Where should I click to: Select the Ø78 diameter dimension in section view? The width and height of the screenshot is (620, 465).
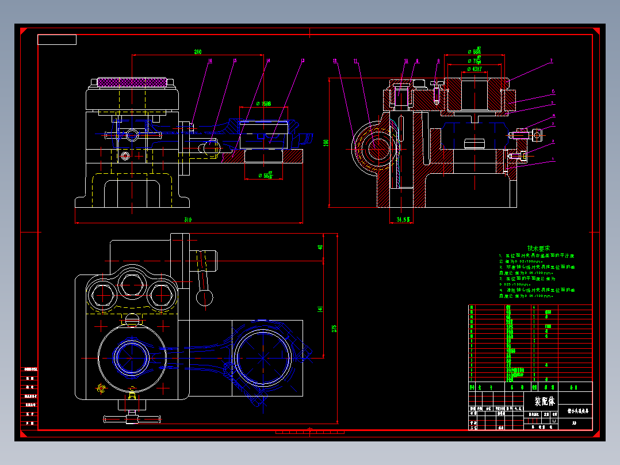tap(474, 60)
